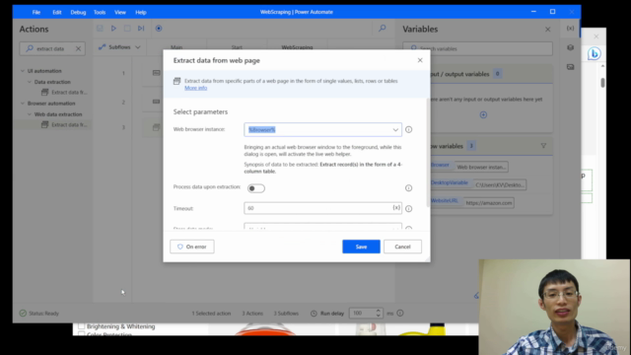Screen dimensions: 631x355
Task: Open the Help menu
Action: (140, 12)
